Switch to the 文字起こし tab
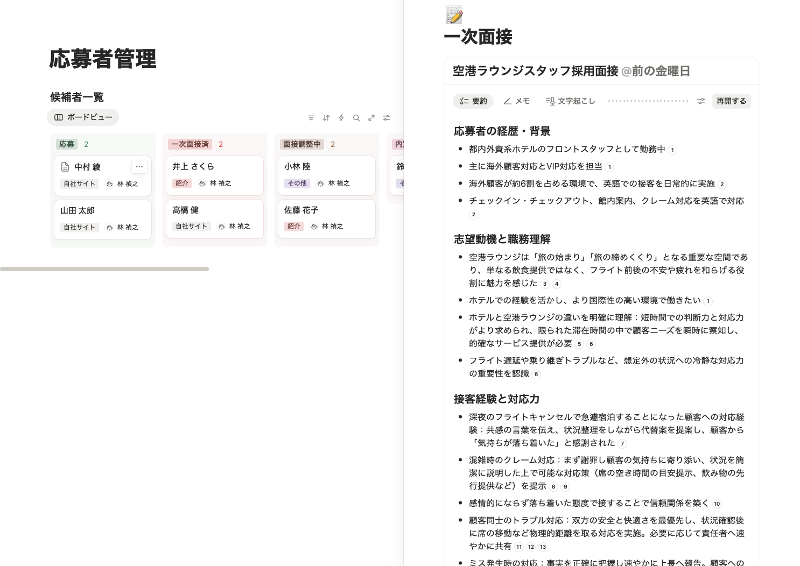This screenshot has width=800, height=566. click(570, 101)
